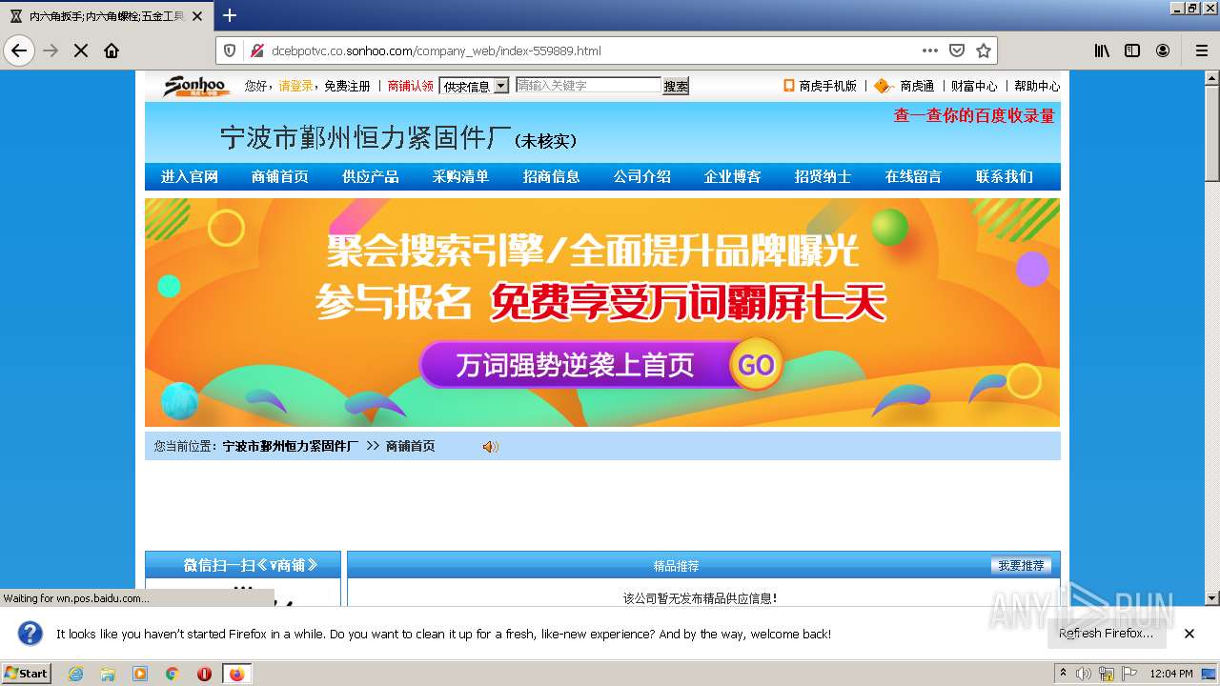Open the 招商信息 nav item
This screenshot has width=1220, height=686.
552,176
